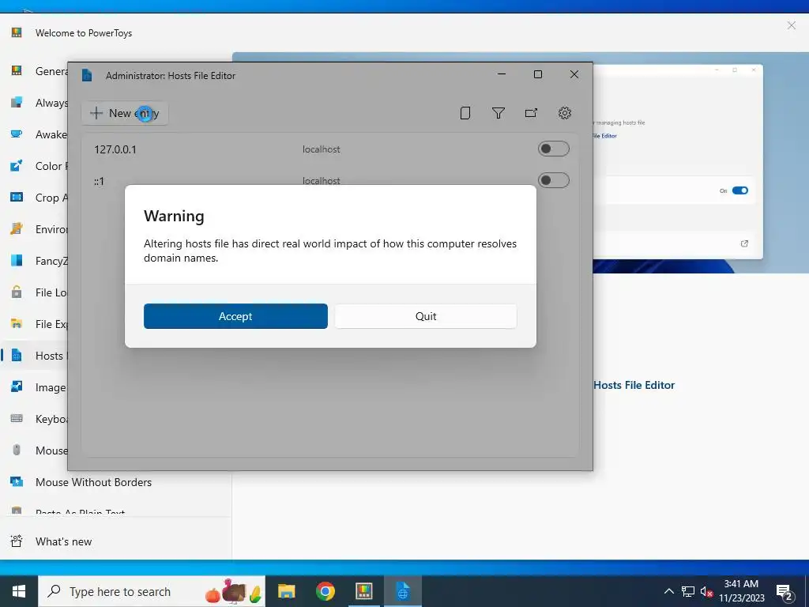The height and width of the screenshot is (607, 809).
Task: Open hosts file icon in editor toolbar
Action: [531, 113]
